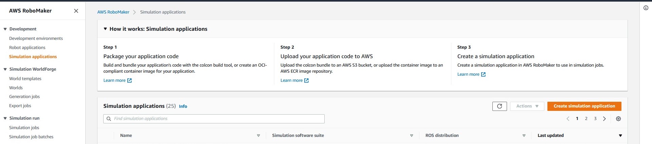This screenshot has height=144, width=652.
Task: Open Robot applications in sidebar
Action: point(27,48)
